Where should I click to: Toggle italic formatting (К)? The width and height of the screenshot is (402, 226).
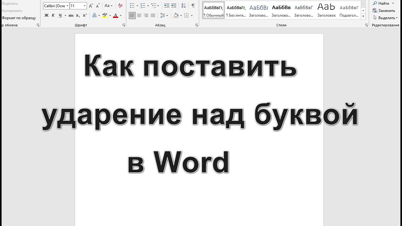pyautogui.click(x=53, y=15)
